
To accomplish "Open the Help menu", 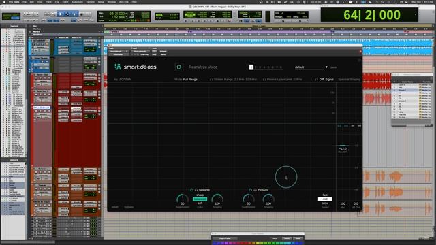I will [x=134, y=1].
